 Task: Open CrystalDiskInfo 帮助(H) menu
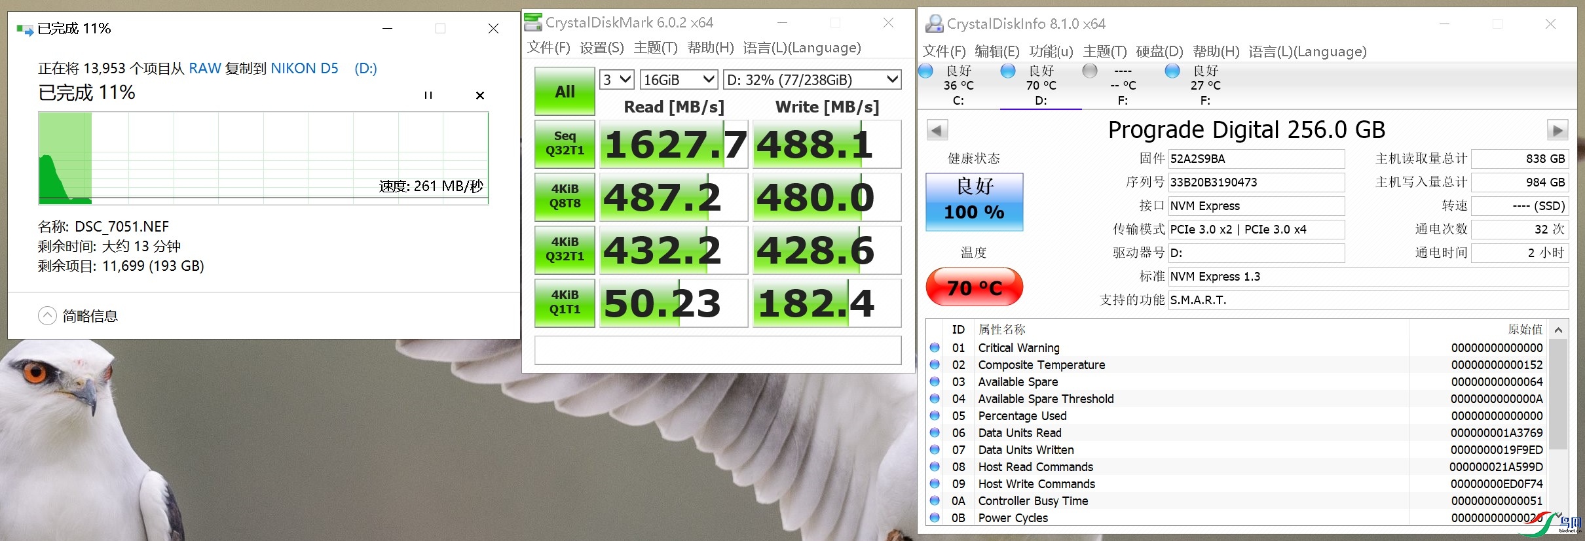point(1216,52)
